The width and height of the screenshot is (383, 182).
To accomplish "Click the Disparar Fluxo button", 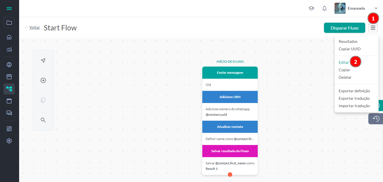I will (344, 28).
